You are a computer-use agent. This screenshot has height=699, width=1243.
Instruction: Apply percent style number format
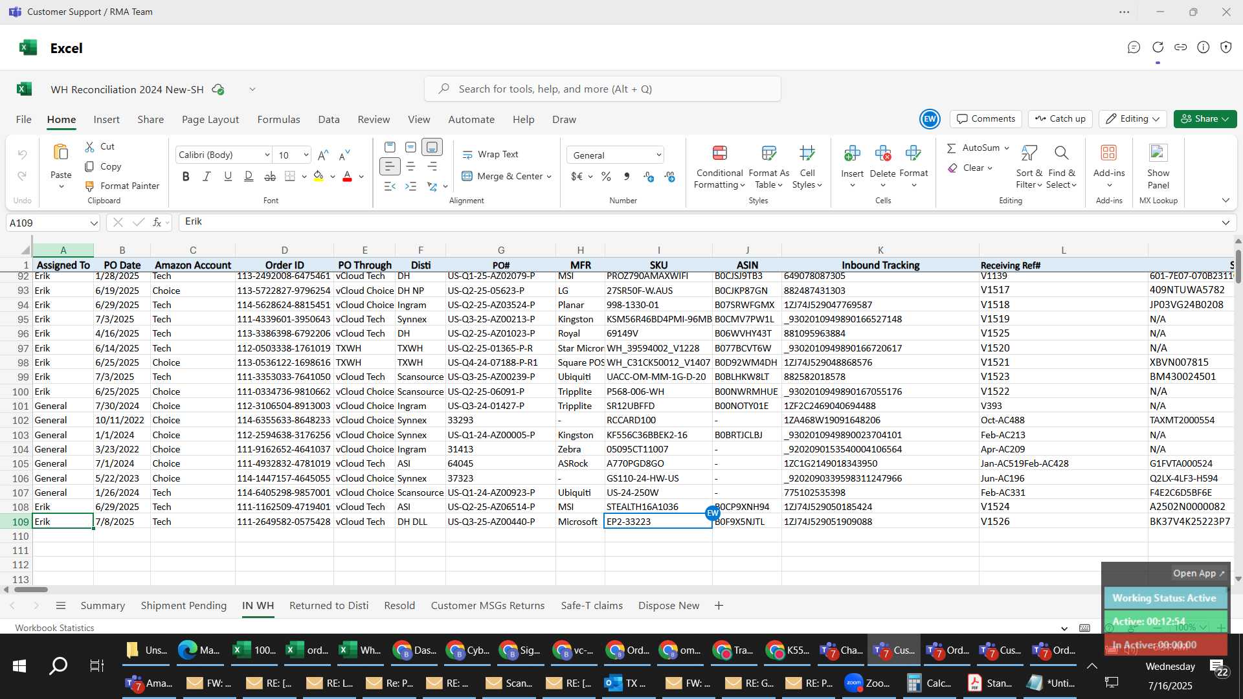pyautogui.click(x=606, y=176)
